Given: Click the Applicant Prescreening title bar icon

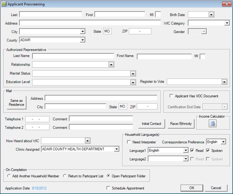Looking at the screenshot, I should click(x=4, y=4).
